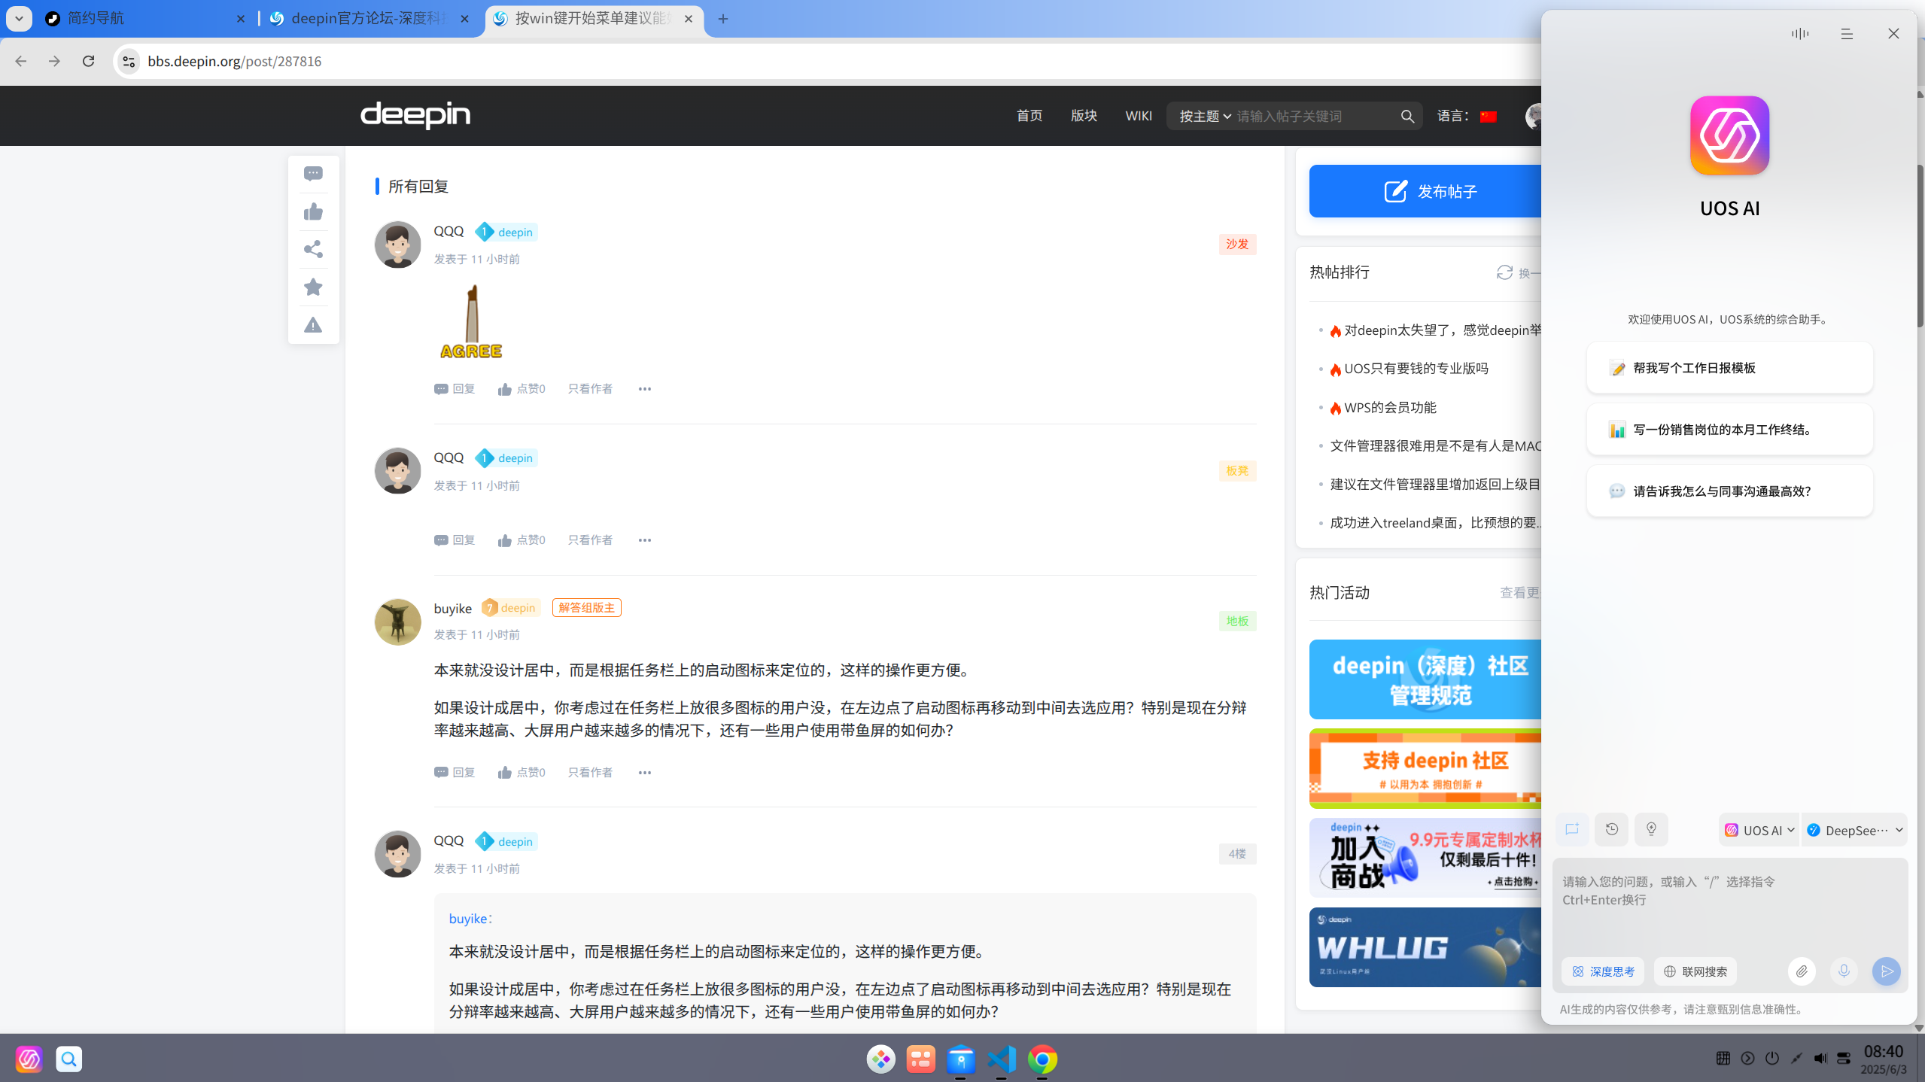This screenshot has height=1082, width=1925.
Task: Switch to the deepin官方论坛 browser tab
Action: 370,18
